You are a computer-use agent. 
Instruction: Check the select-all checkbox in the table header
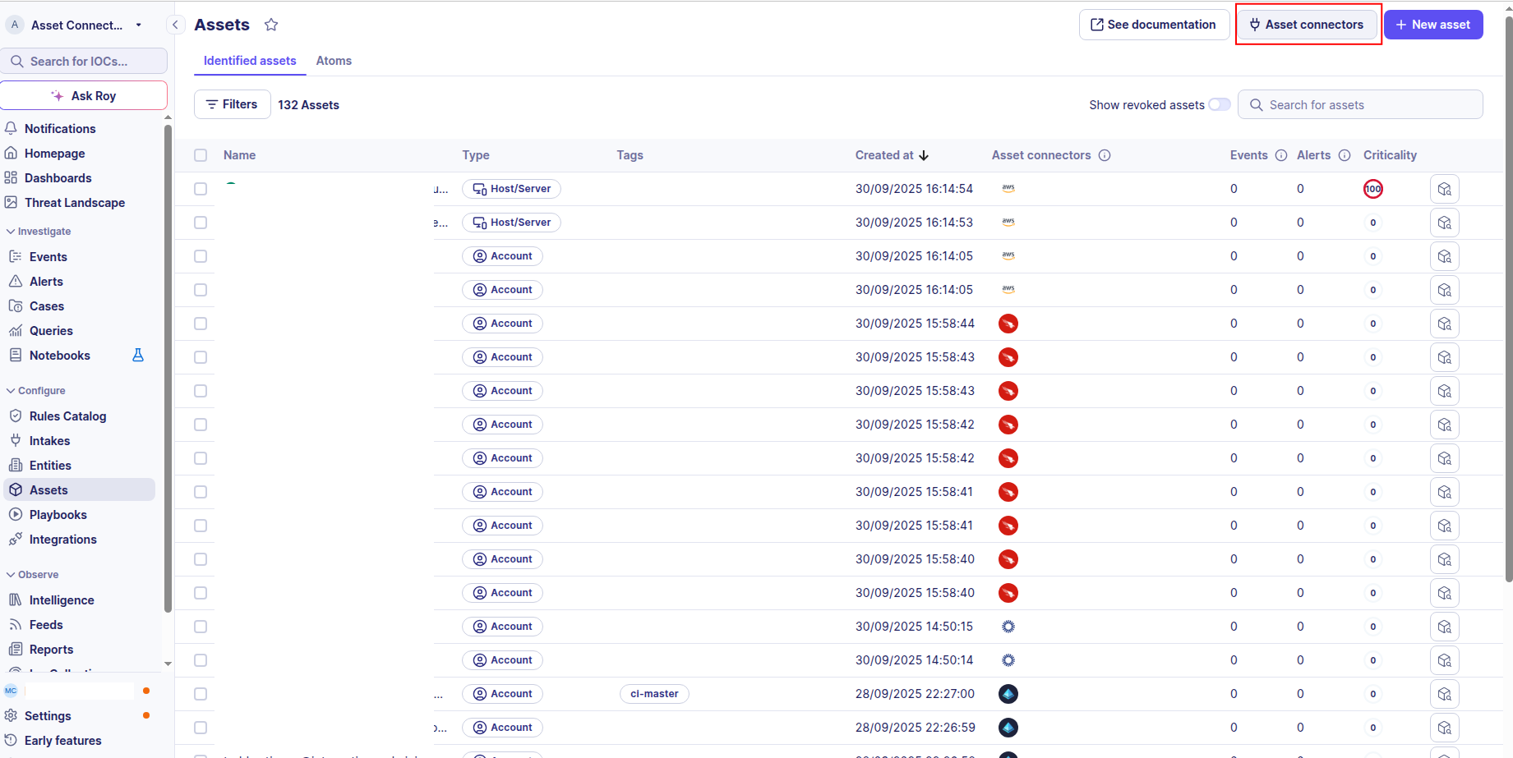[x=201, y=155]
